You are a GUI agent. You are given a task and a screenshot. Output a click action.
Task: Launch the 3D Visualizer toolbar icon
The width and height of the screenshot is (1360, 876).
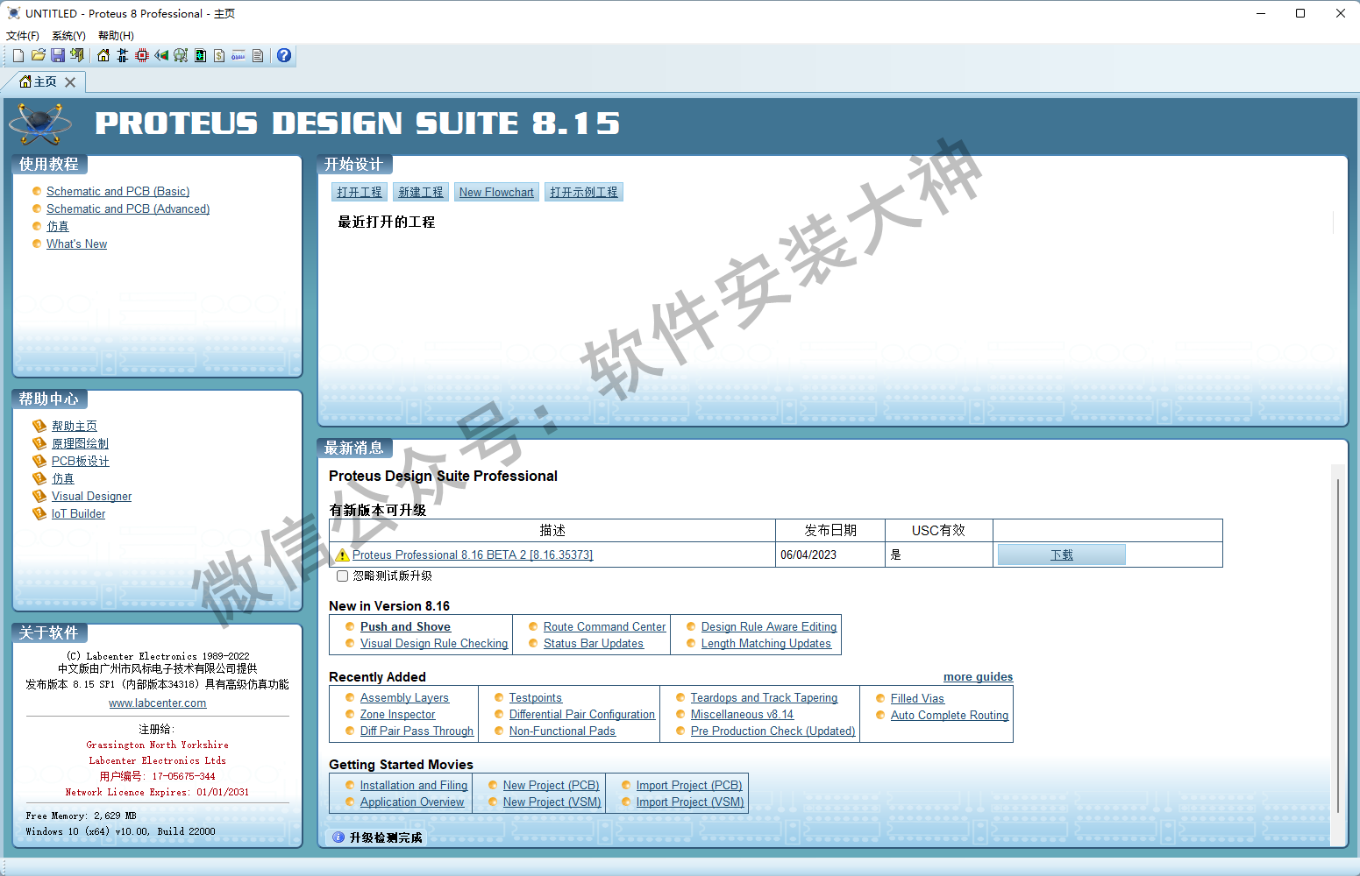[161, 55]
